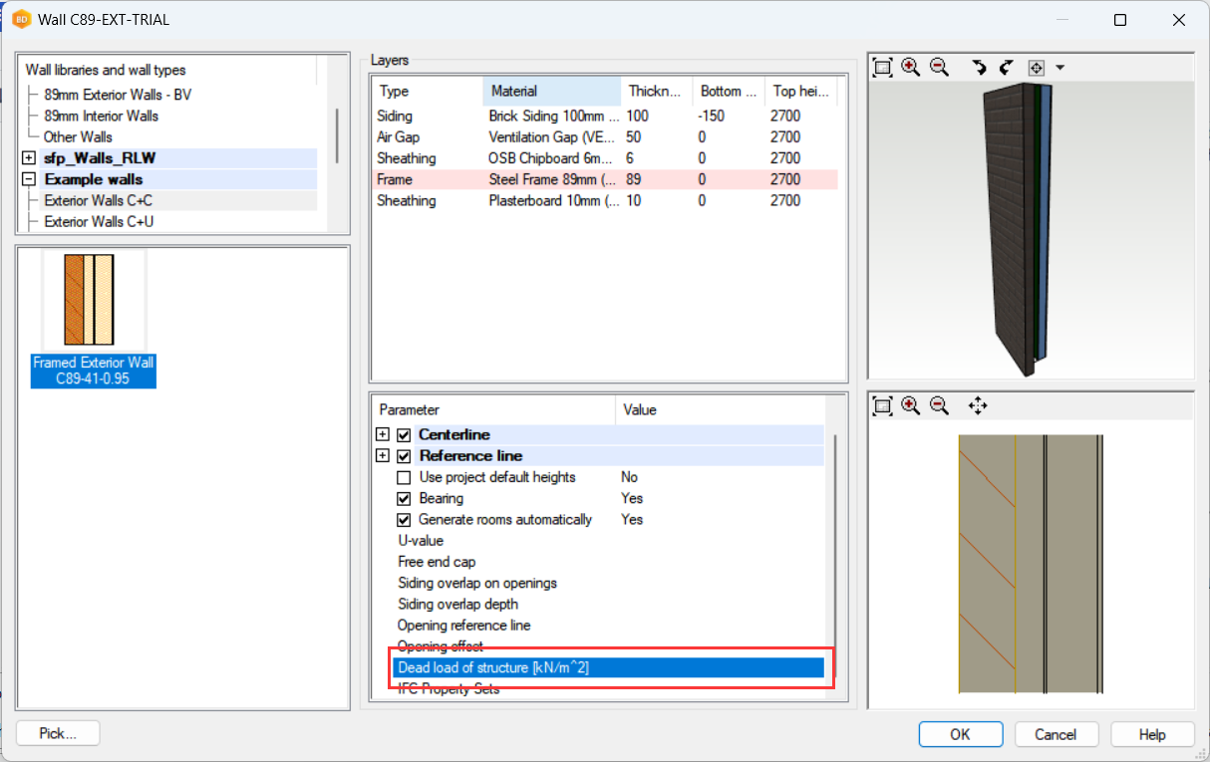This screenshot has height=762, width=1210.
Task: Rotate the 3D preview right with curved arrow
Action: pos(1006,68)
